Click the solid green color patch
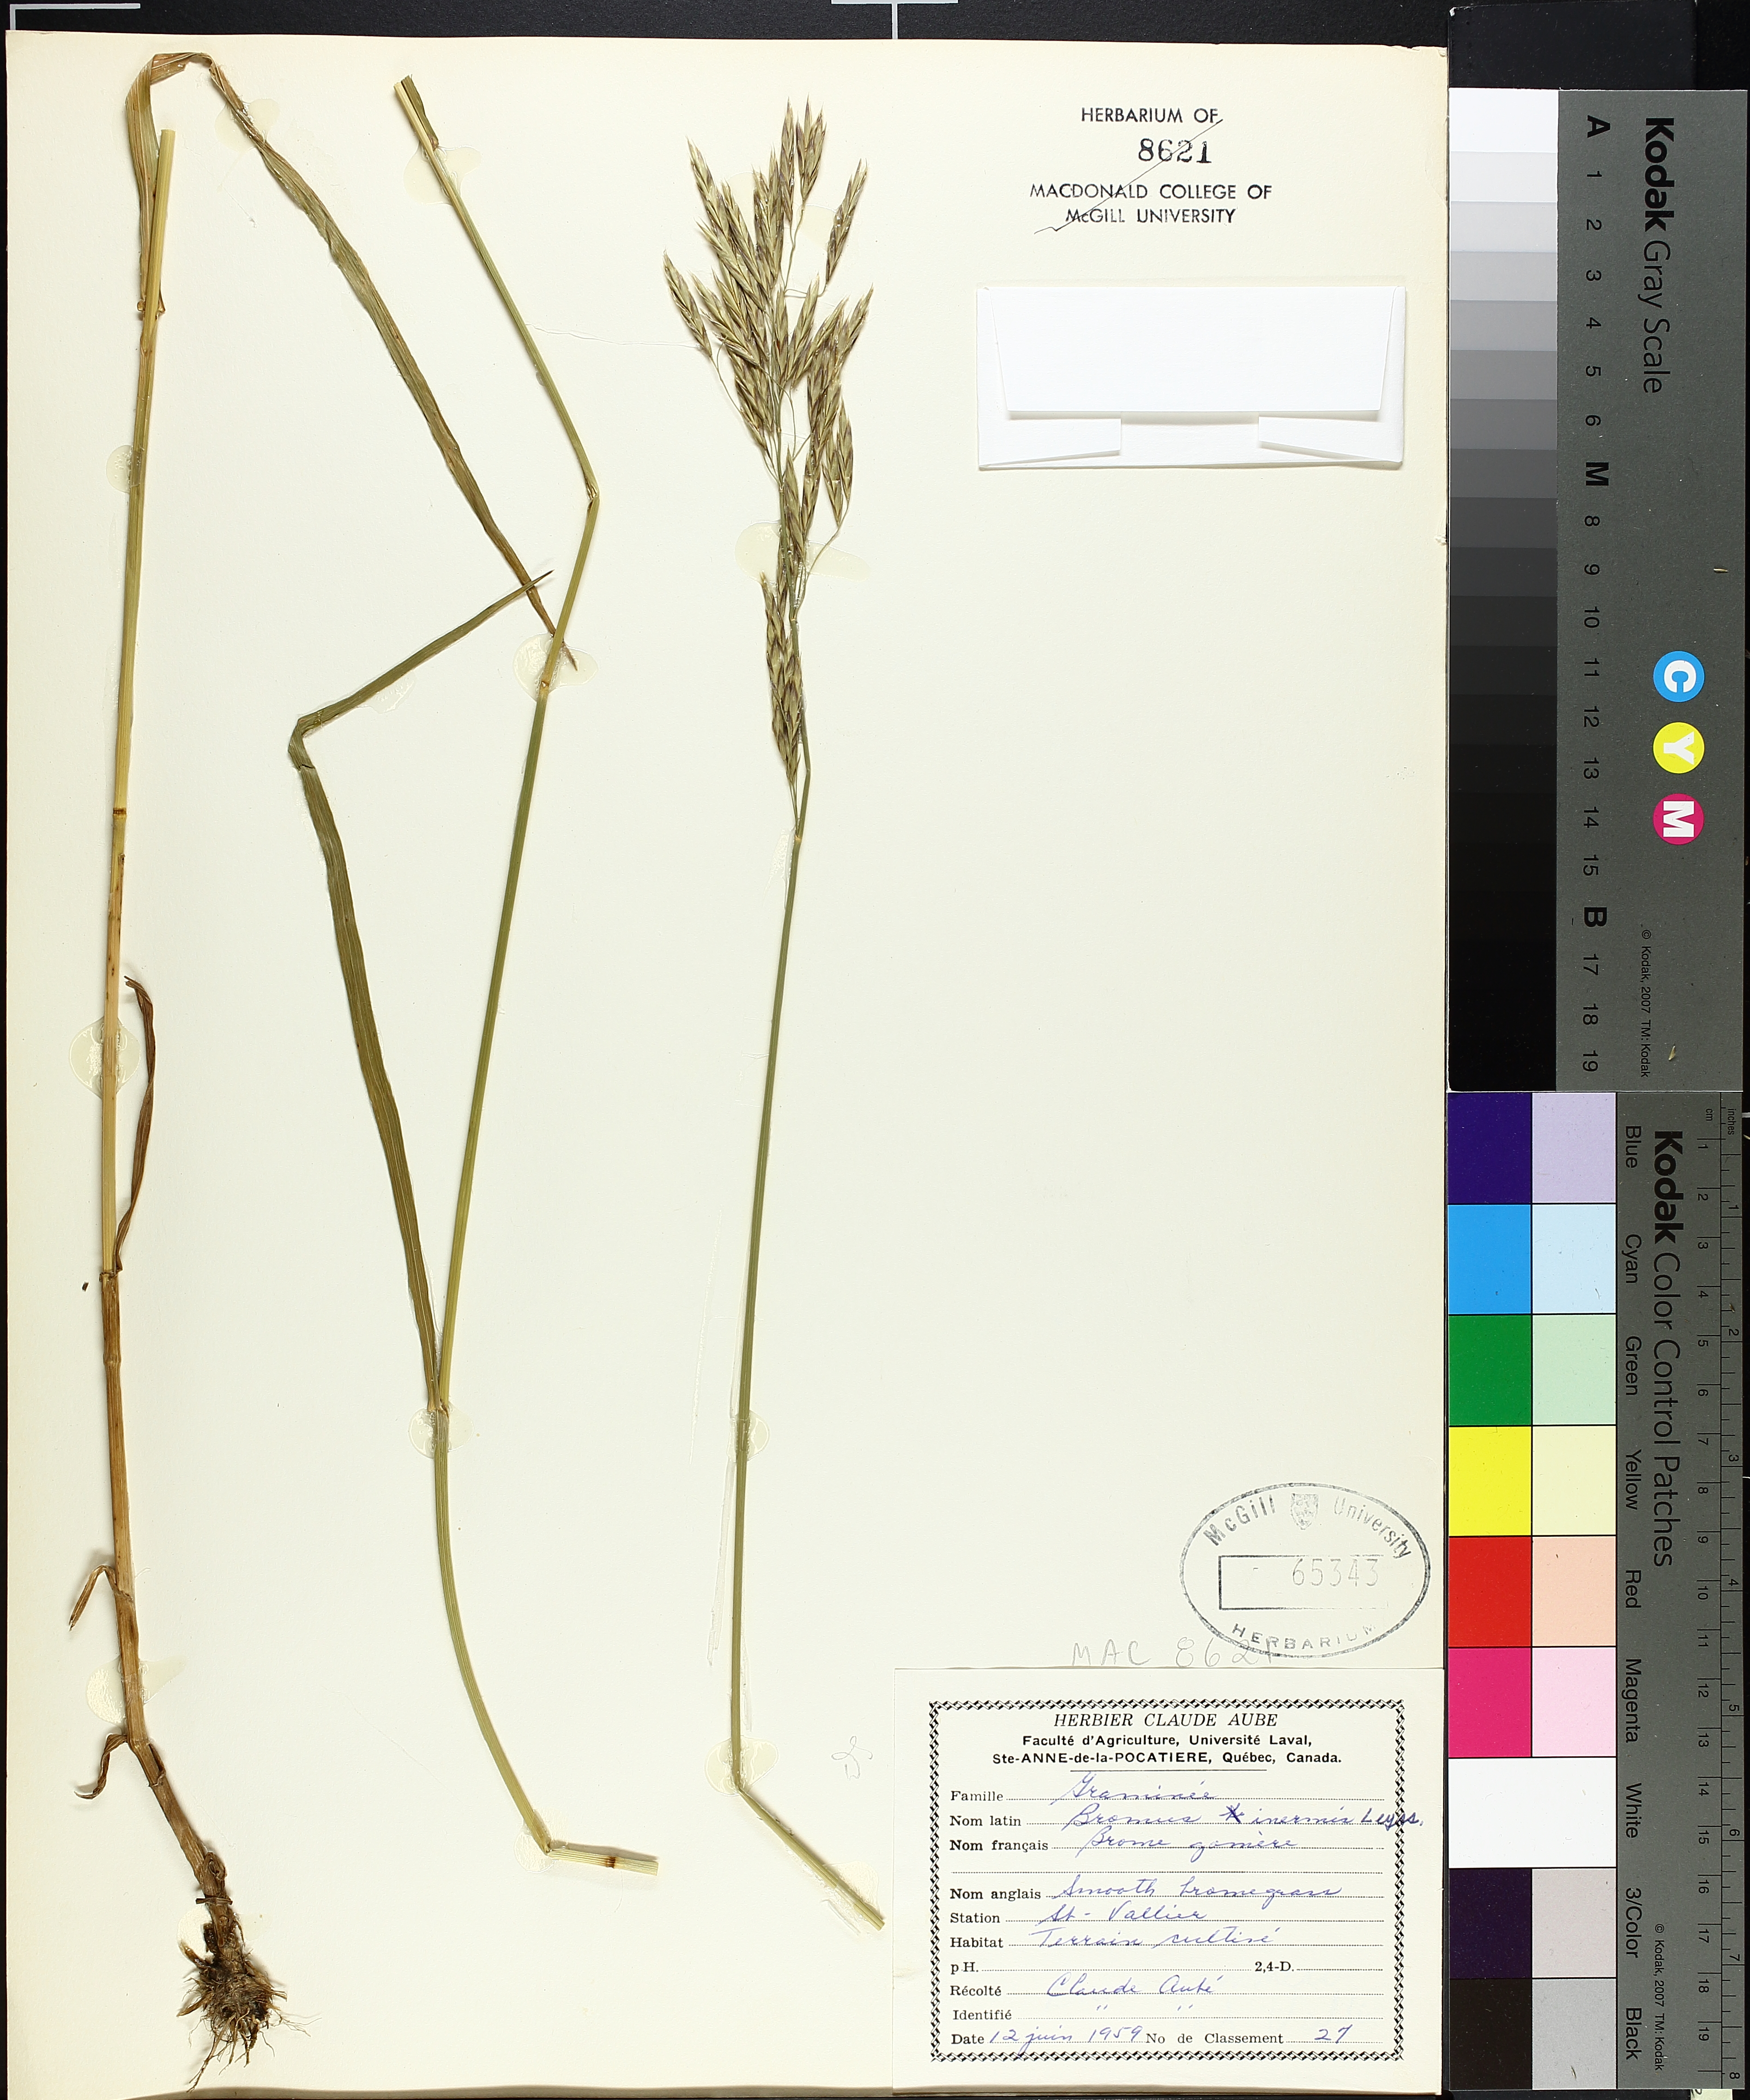Screen dimensions: 1750x2100 [1489, 1369]
